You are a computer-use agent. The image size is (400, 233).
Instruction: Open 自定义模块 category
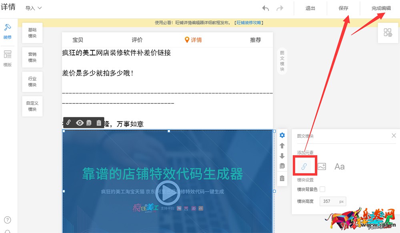coord(32,106)
